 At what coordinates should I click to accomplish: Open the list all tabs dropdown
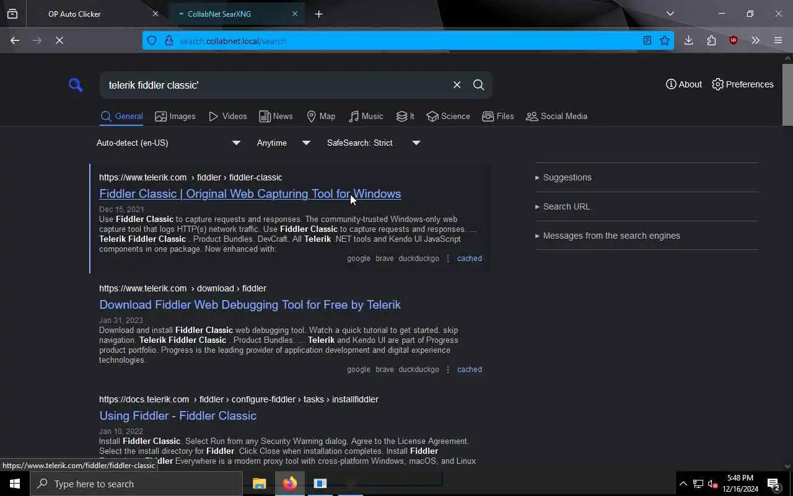click(670, 14)
